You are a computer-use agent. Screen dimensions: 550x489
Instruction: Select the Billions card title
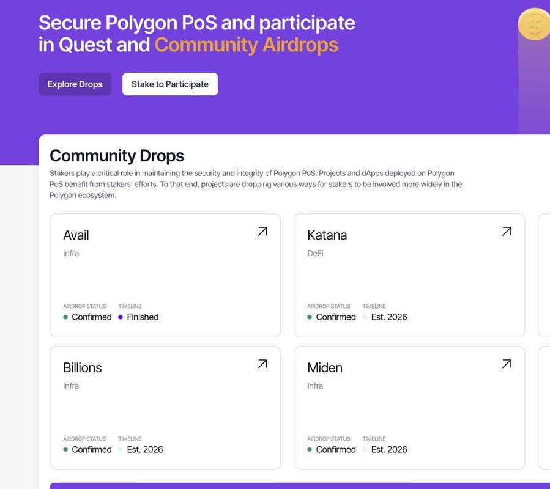click(83, 368)
